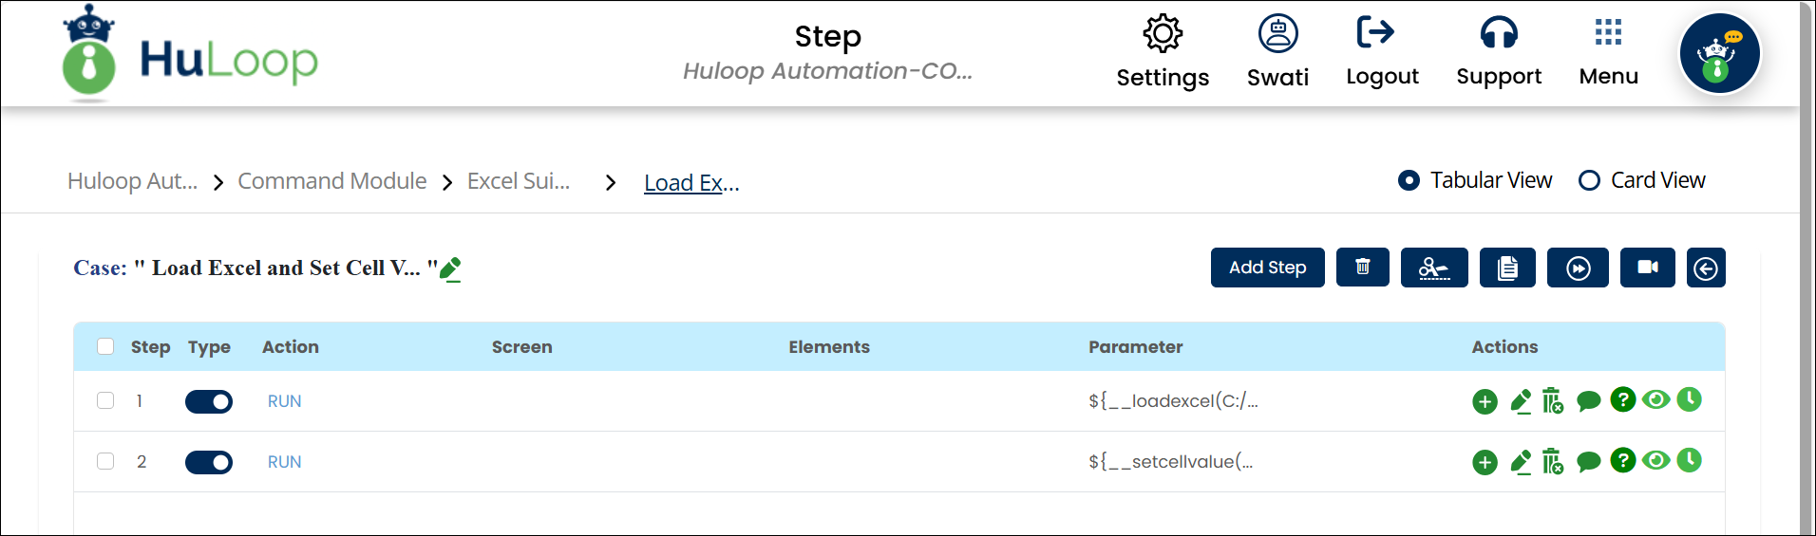Open the Settings gear menu

[1163, 50]
